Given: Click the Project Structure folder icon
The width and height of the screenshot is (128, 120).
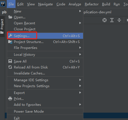Looking at the screenshot, I should 10,42.
